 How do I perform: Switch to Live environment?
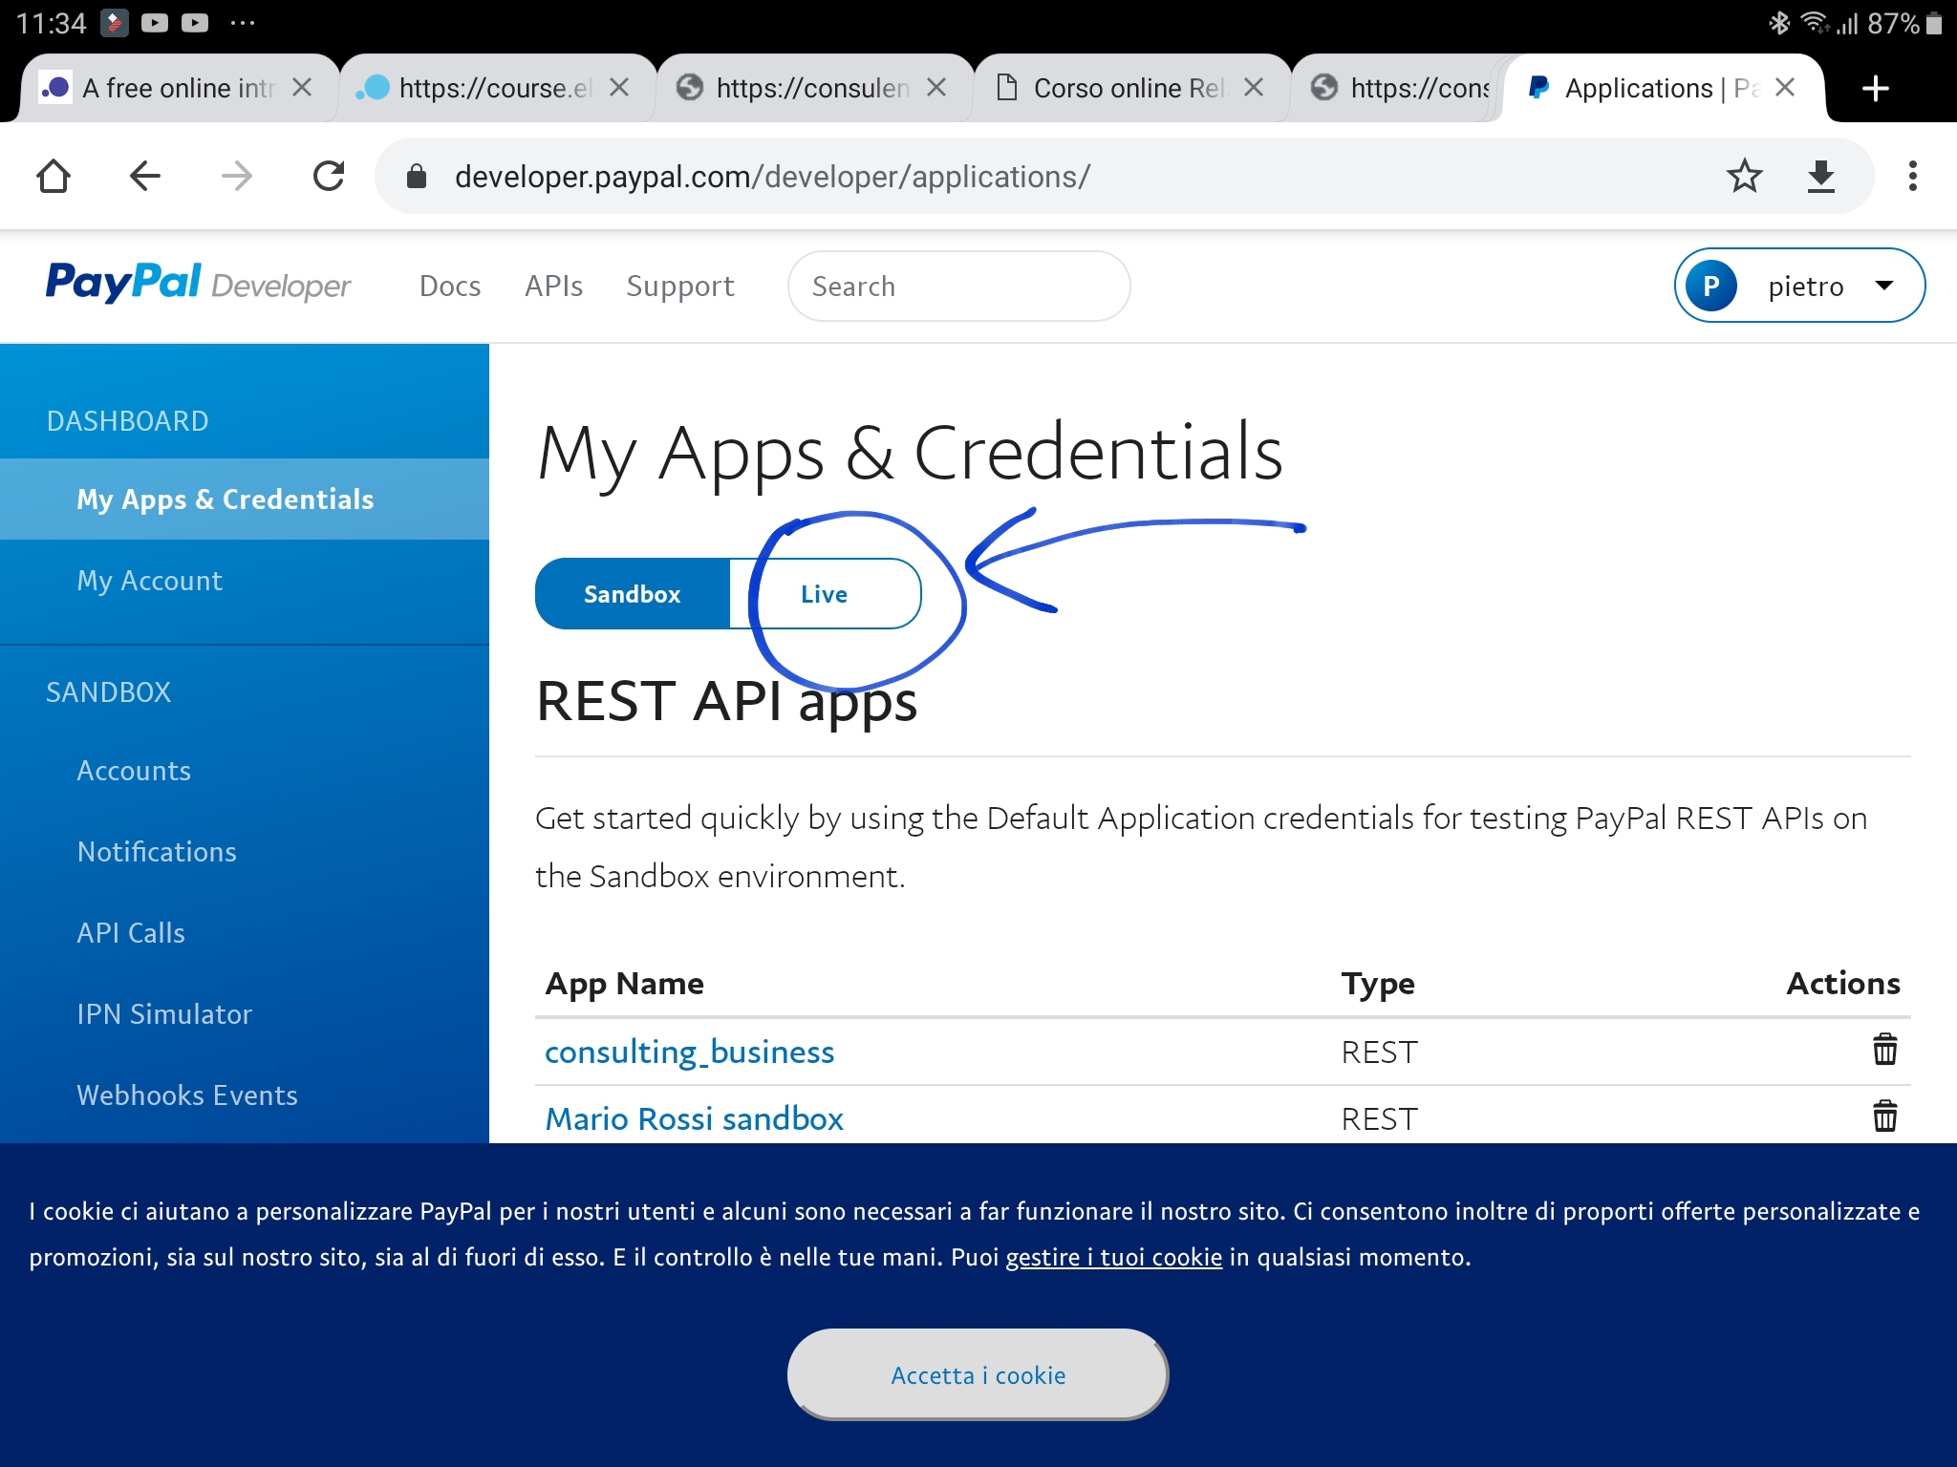825,594
